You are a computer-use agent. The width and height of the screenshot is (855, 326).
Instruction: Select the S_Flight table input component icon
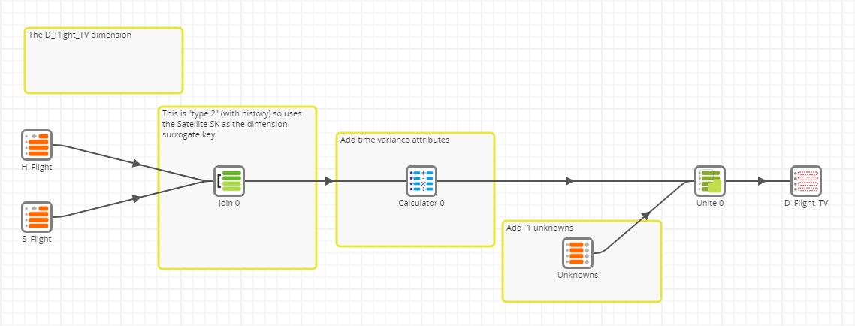pos(37,217)
